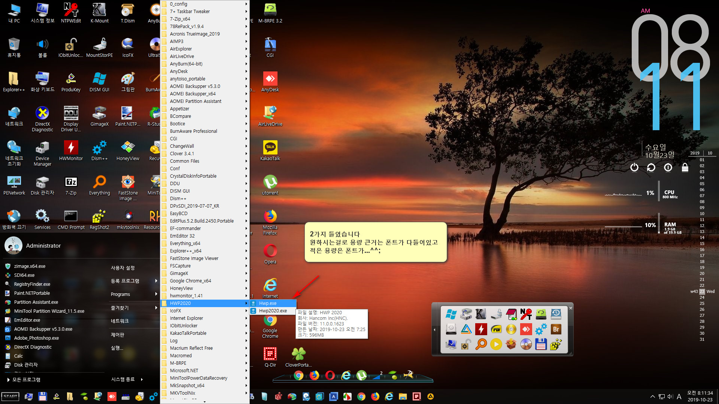Open the KakaoTalkPortable folder entry

(205, 333)
